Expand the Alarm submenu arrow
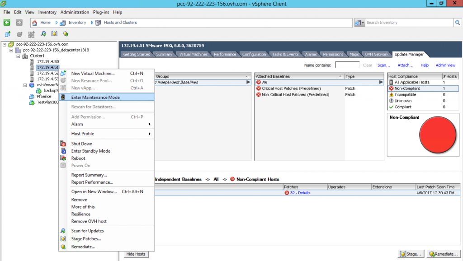Viewport: 463px width, 261px height. [150, 124]
